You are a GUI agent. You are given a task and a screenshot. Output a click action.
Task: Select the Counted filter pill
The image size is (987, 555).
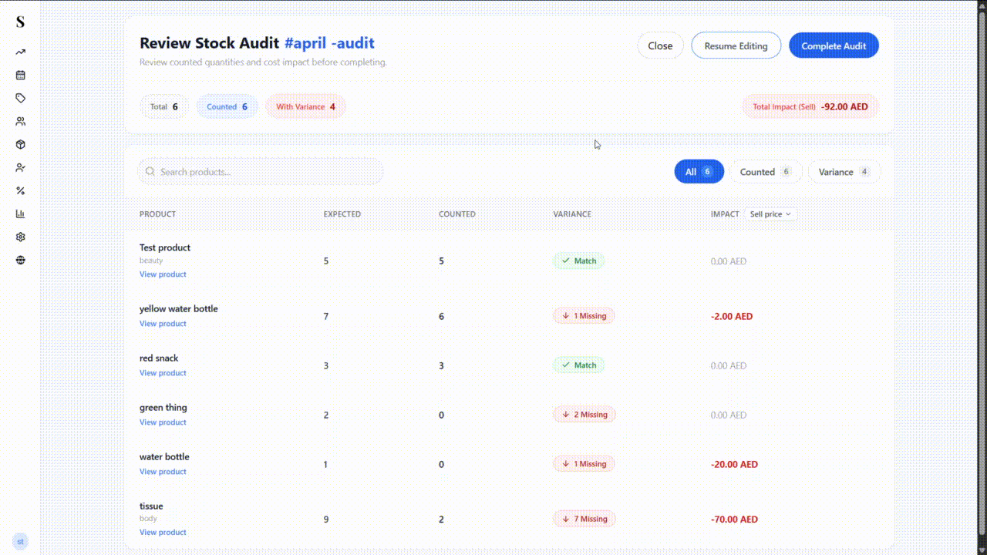pyautogui.click(x=766, y=171)
